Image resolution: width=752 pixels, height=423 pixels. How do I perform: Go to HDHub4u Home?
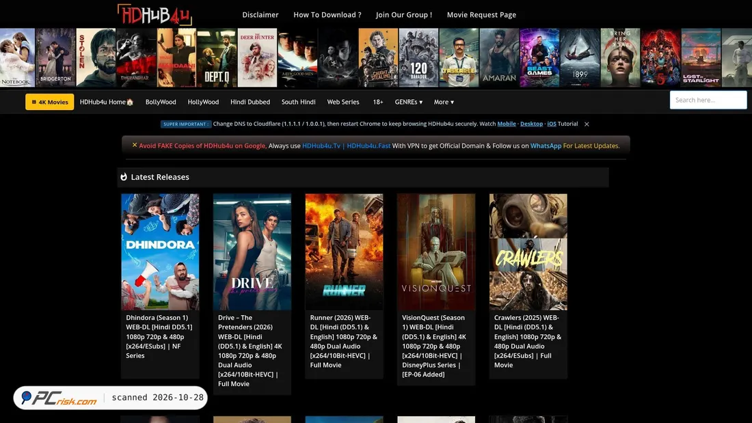point(107,102)
